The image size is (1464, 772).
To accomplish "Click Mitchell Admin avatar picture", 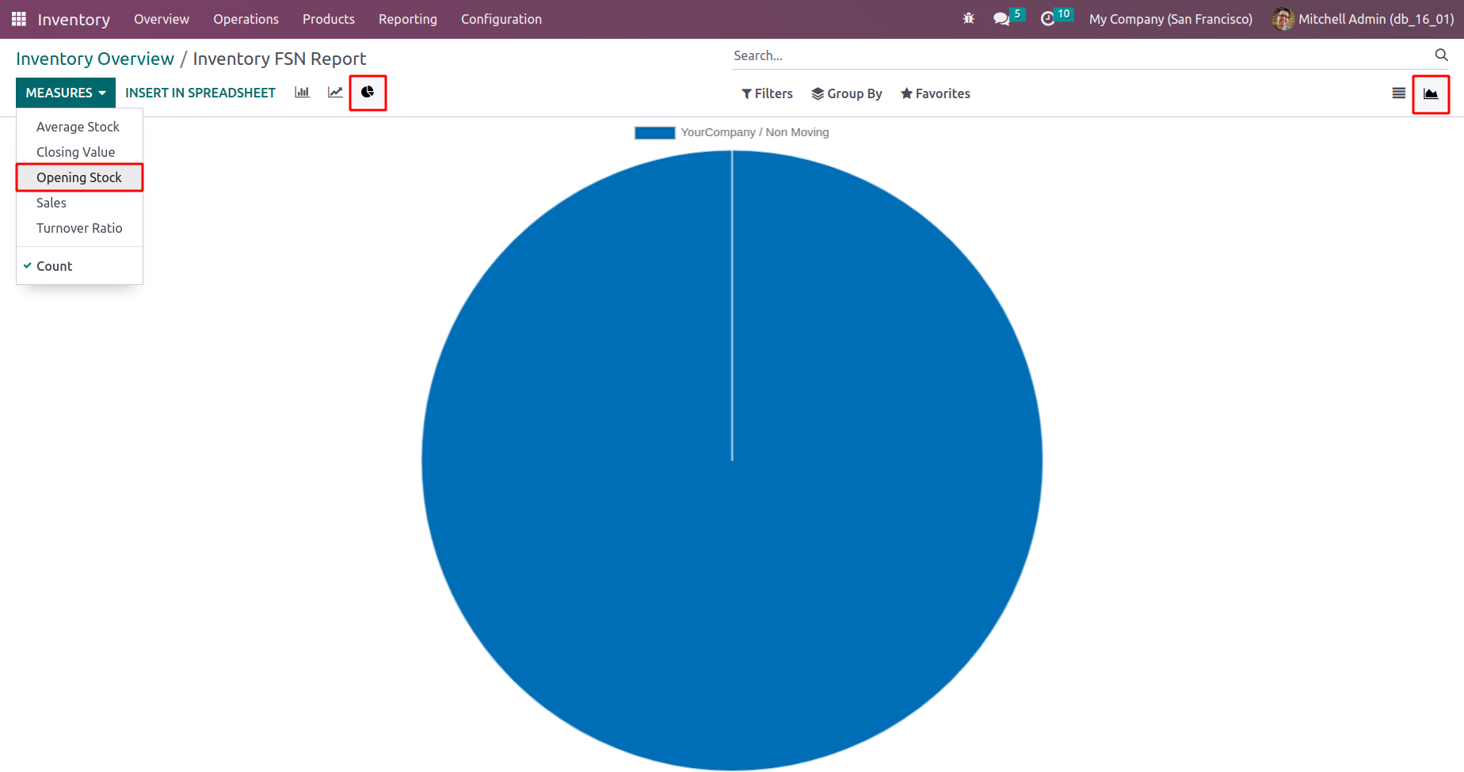I will [1283, 19].
